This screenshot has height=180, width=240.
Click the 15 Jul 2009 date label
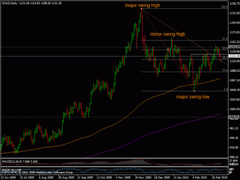point(27,178)
